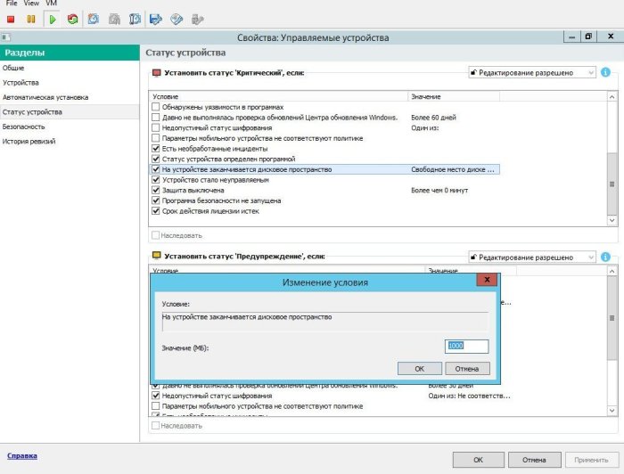The width and height of the screenshot is (624, 474).
Task: Uncheck 'Программа безопасности не запущена'
Action: coord(156,200)
